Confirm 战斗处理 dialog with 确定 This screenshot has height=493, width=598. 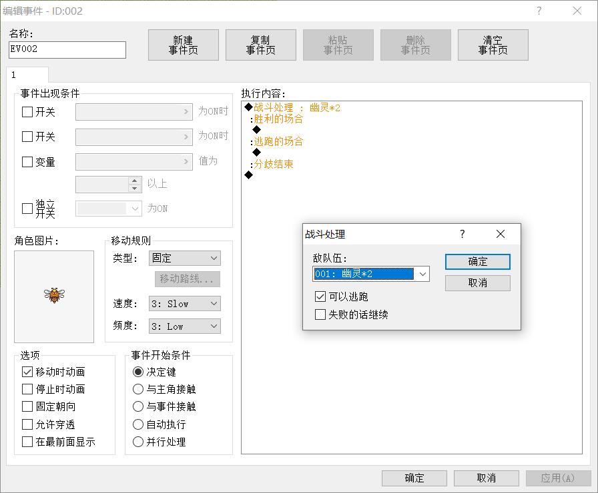[477, 262]
